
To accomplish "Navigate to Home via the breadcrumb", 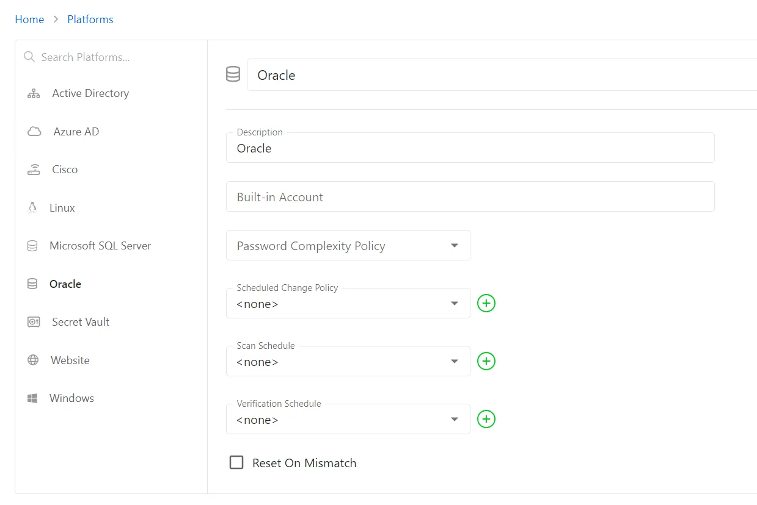I will click(29, 19).
